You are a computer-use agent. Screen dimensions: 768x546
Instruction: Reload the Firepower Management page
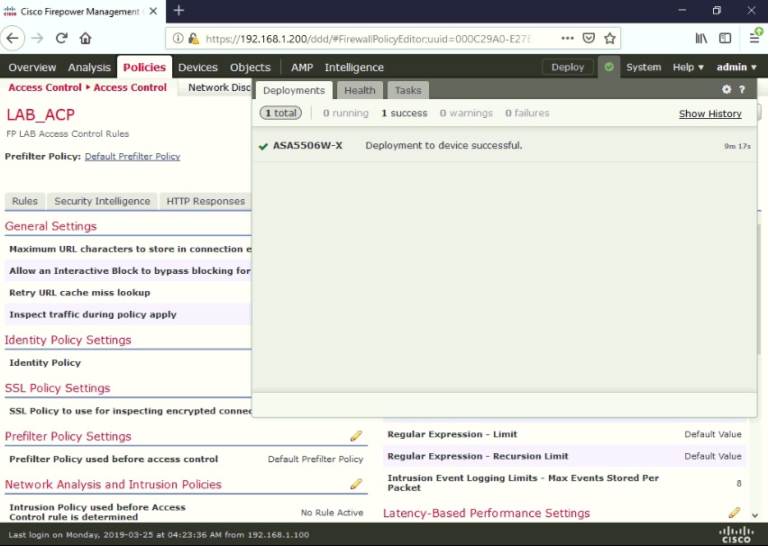pyautogui.click(x=60, y=39)
